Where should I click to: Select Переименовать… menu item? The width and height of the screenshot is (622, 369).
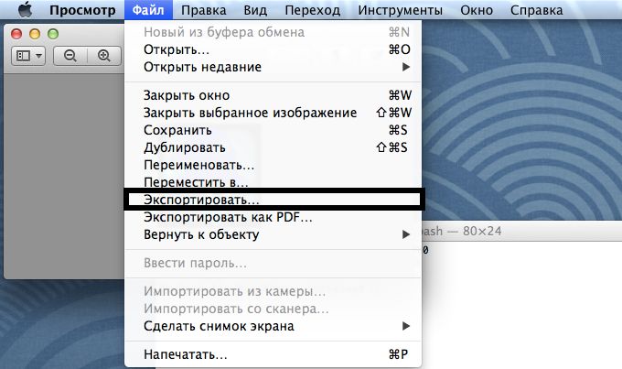click(198, 165)
